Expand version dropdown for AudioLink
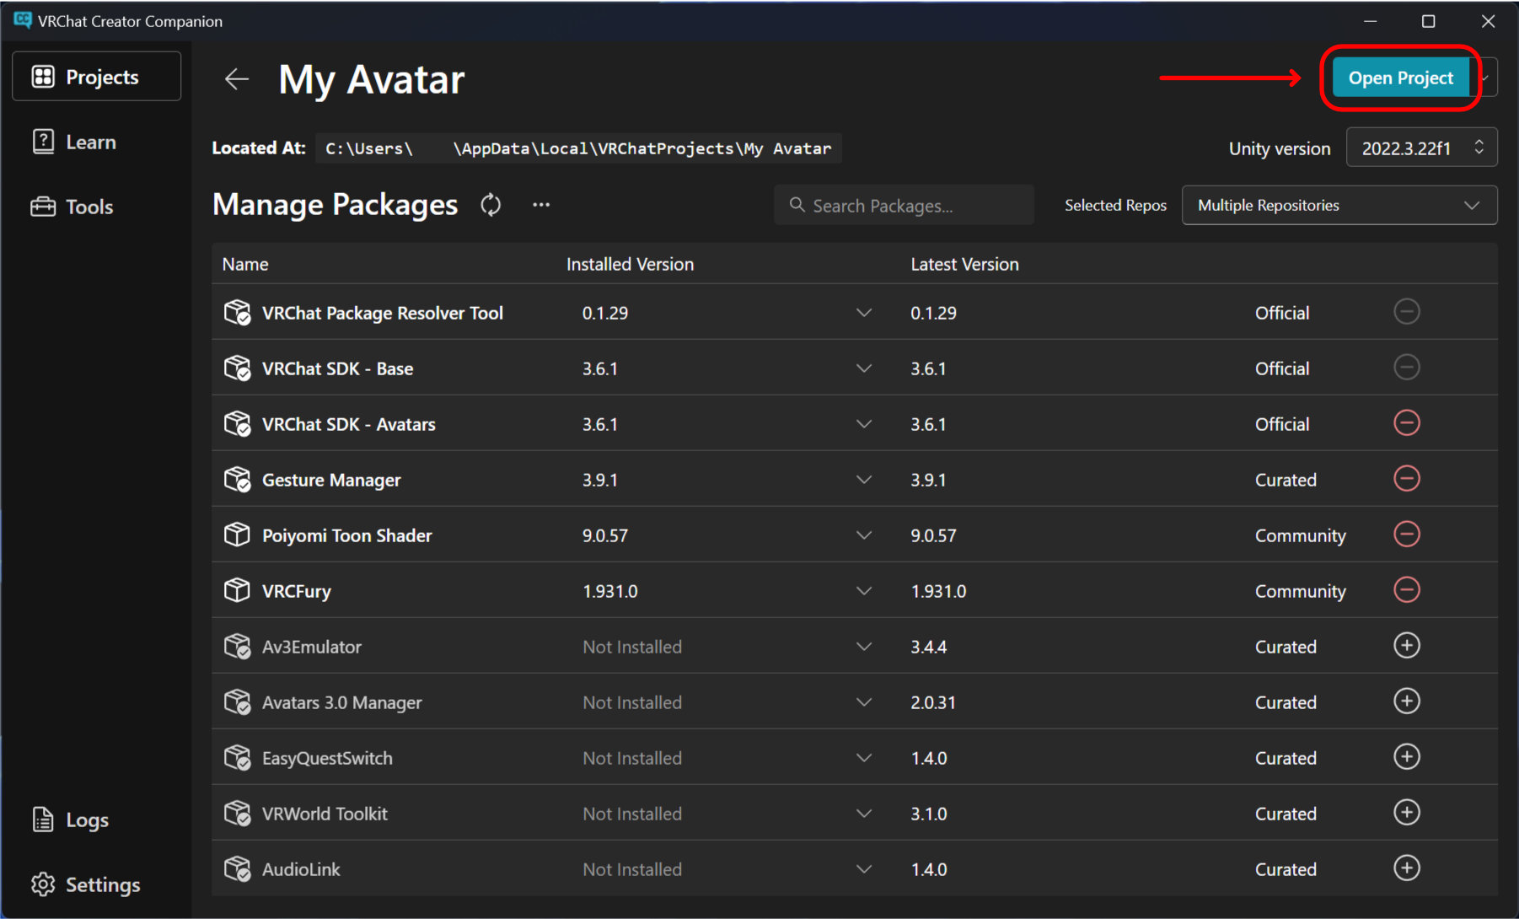 click(x=863, y=869)
